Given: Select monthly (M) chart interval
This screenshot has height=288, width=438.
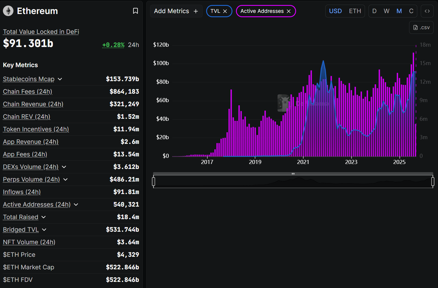Looking at the screenshot, I should click(399, 11).
